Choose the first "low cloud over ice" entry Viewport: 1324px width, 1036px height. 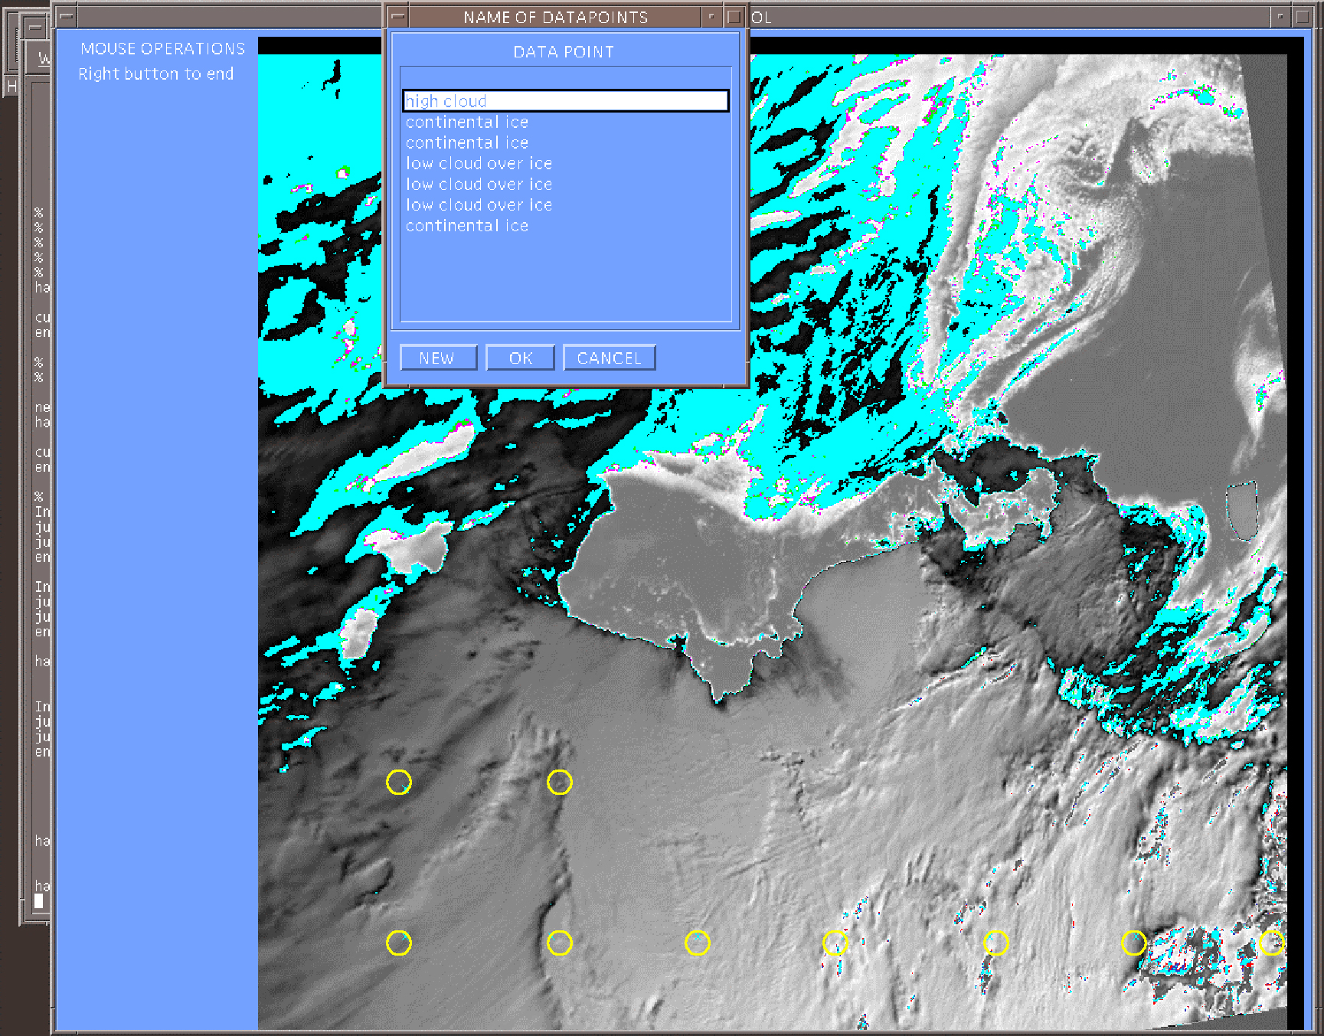479,164
